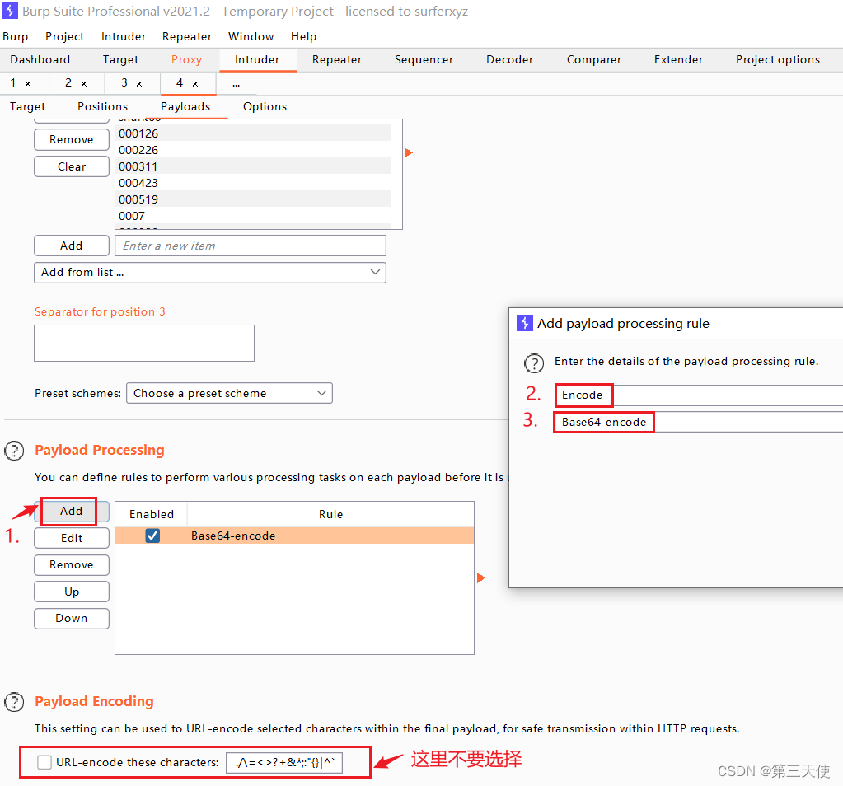Click the Enter a new item field
Image resolution: width=843 pixels, height=786 pixels.
tap(251, 246)
